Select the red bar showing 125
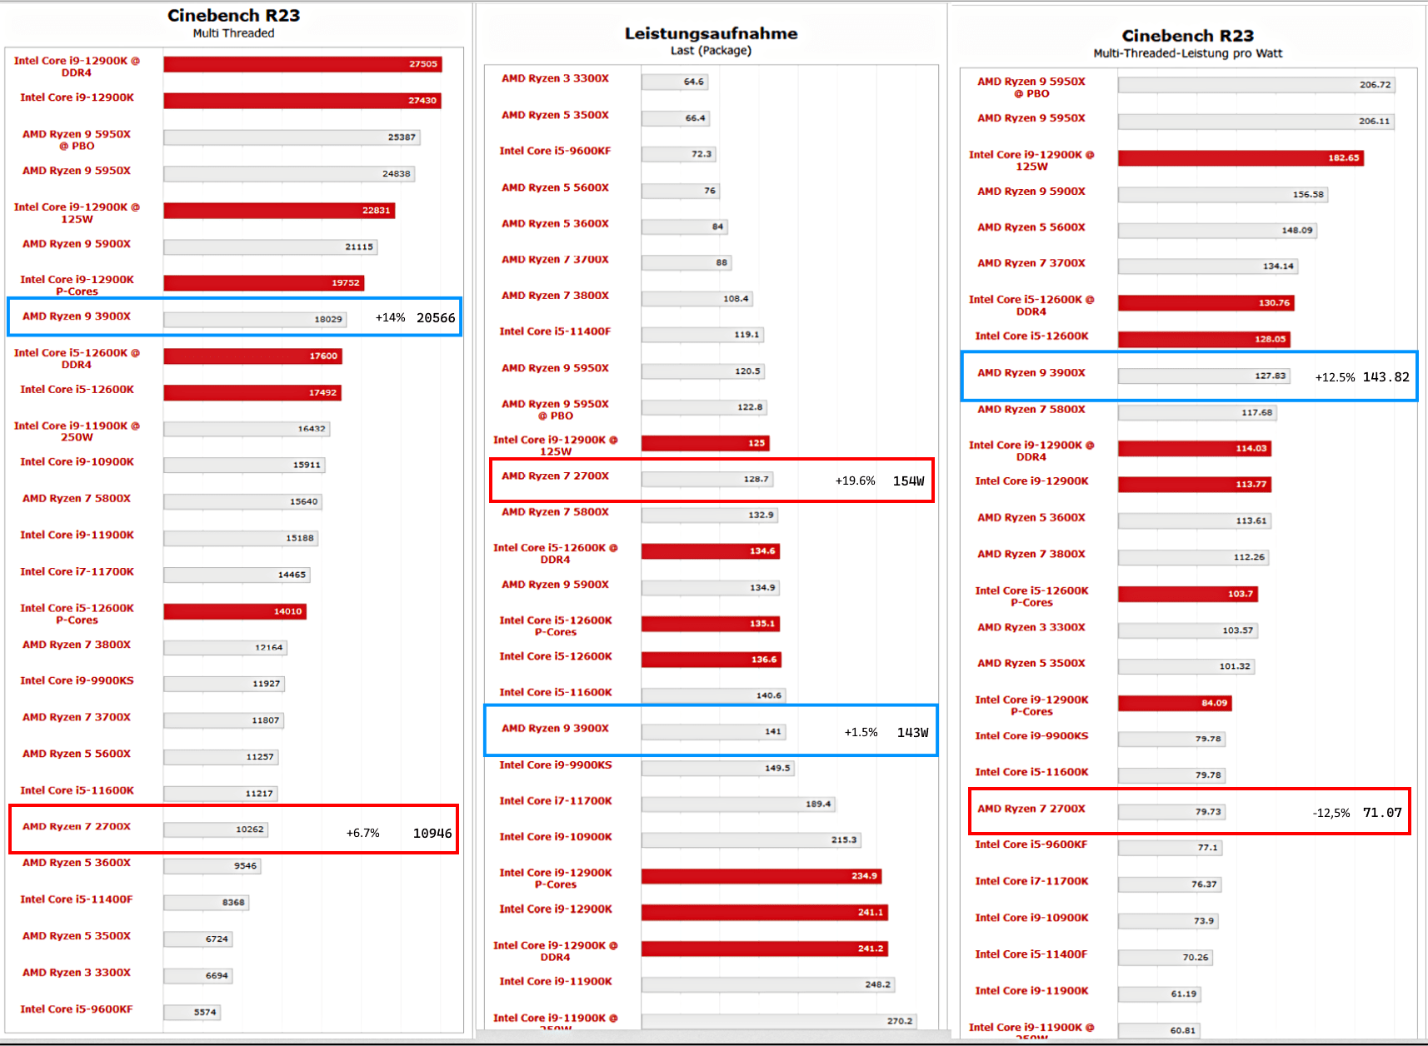 (x=705, y=443)
